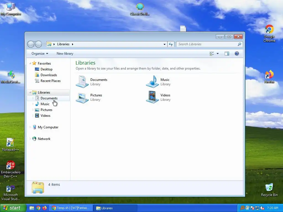283x212 pixels.
Task: Click the Forward navigation button
Action: click(38, 44)
